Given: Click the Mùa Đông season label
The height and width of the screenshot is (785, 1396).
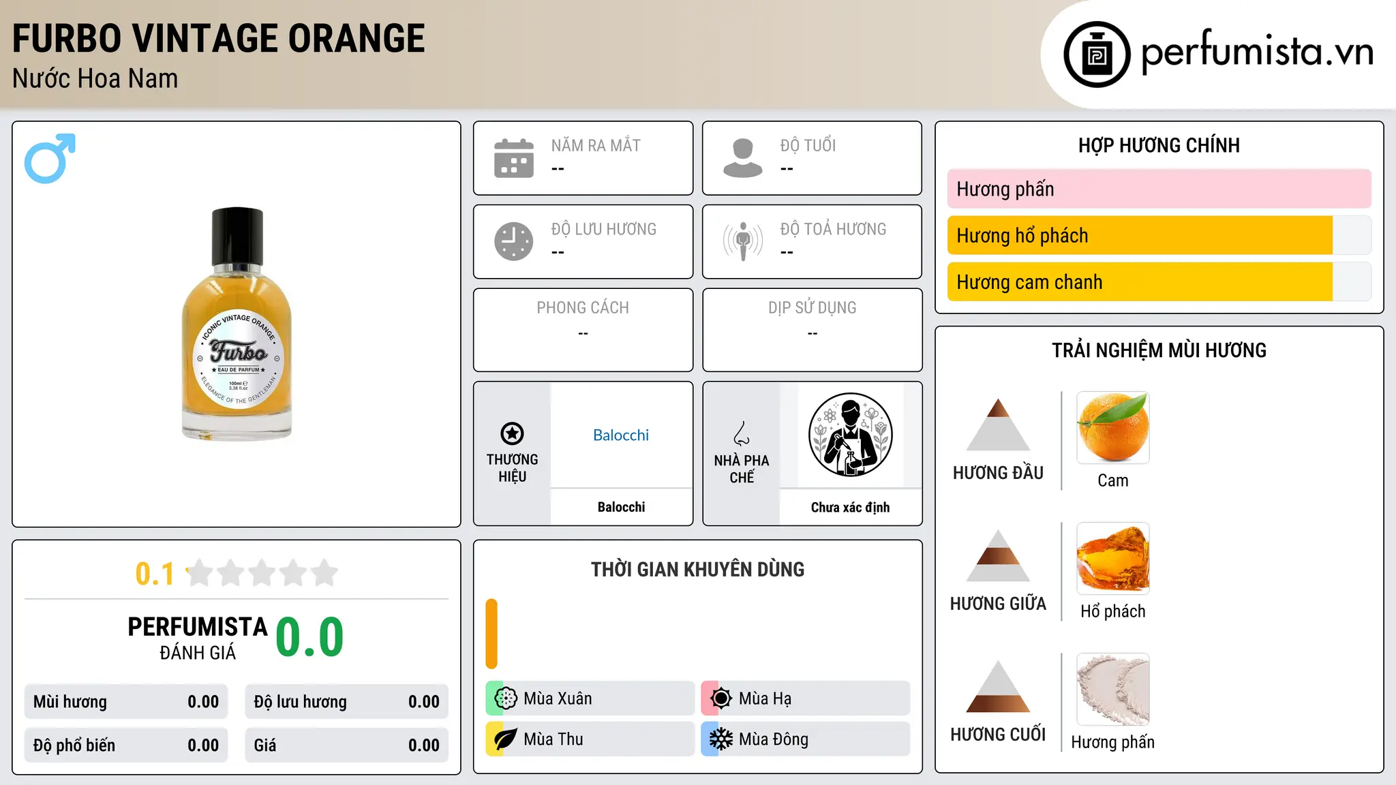Looking at the screenshot, I should (774, 739).
